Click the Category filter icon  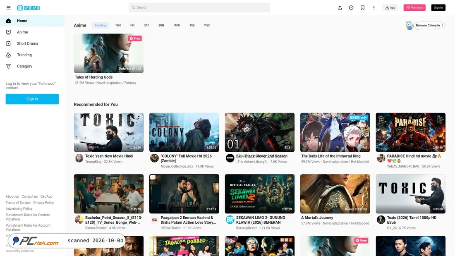pos(8,66)
